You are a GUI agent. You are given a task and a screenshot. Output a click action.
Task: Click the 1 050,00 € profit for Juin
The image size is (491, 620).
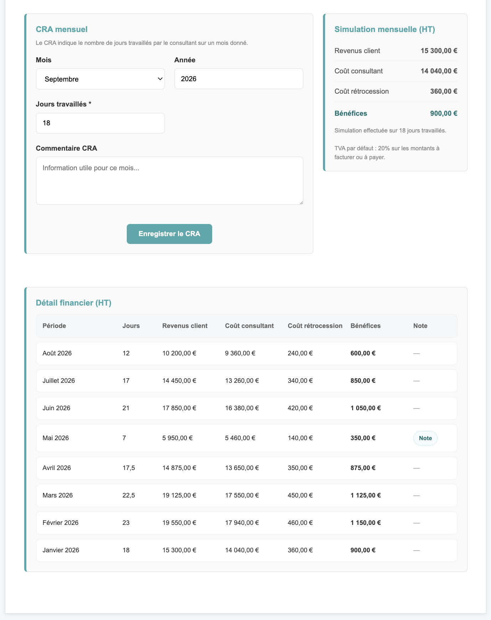point(366,408)
